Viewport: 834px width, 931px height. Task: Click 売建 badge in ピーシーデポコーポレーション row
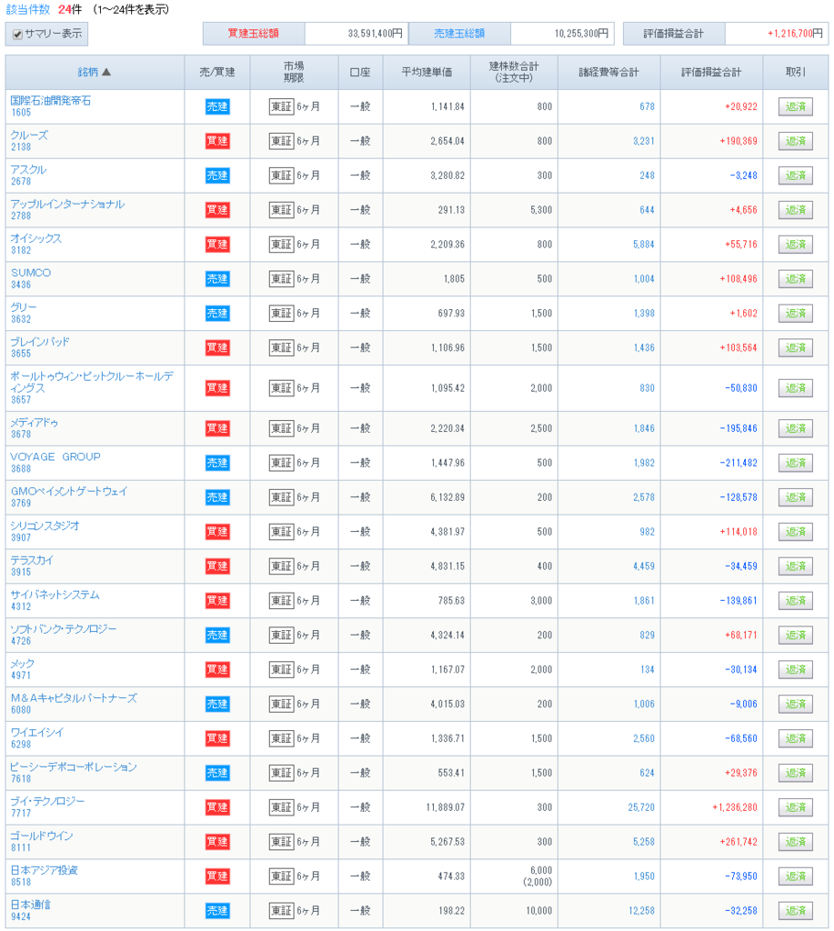(217, 773)
